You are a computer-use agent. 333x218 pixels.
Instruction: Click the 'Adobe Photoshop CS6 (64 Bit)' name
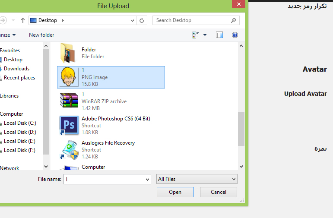pyautogui.click(x=116, y=119)
